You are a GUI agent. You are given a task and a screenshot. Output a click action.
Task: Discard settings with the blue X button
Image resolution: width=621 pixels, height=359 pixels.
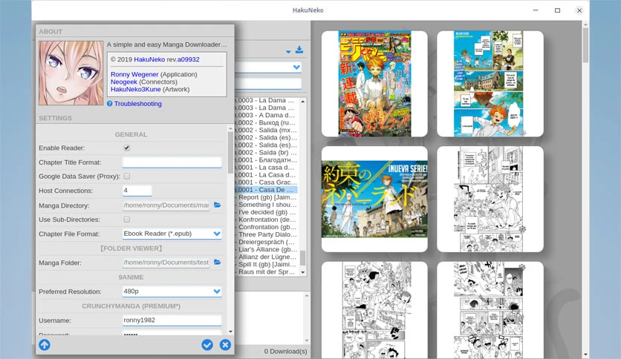pos(225,345)
